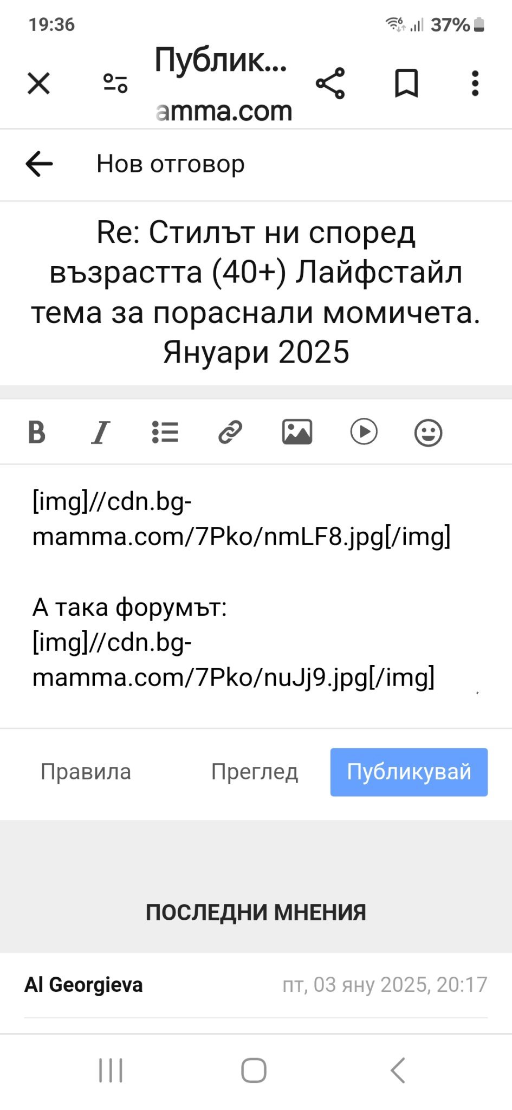
Task: Toggle bold text formatting
Action: coord(37,433)
